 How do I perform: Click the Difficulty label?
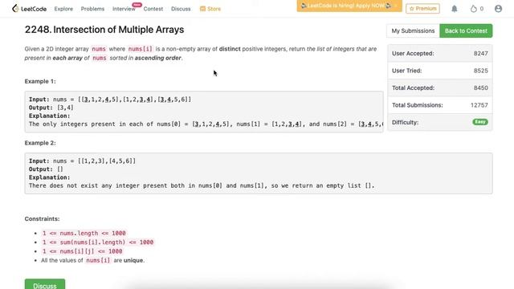405,123
